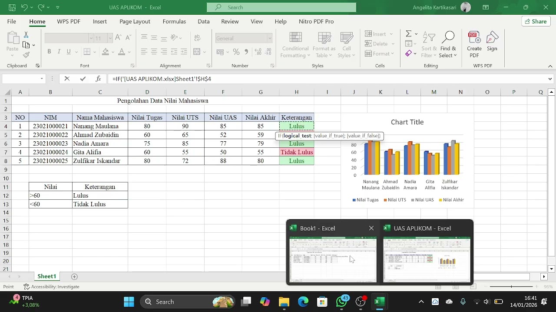This screenshot has height=312, width=556.
Task: Click formula bar Enter checkmark
Action: point(83,79)
